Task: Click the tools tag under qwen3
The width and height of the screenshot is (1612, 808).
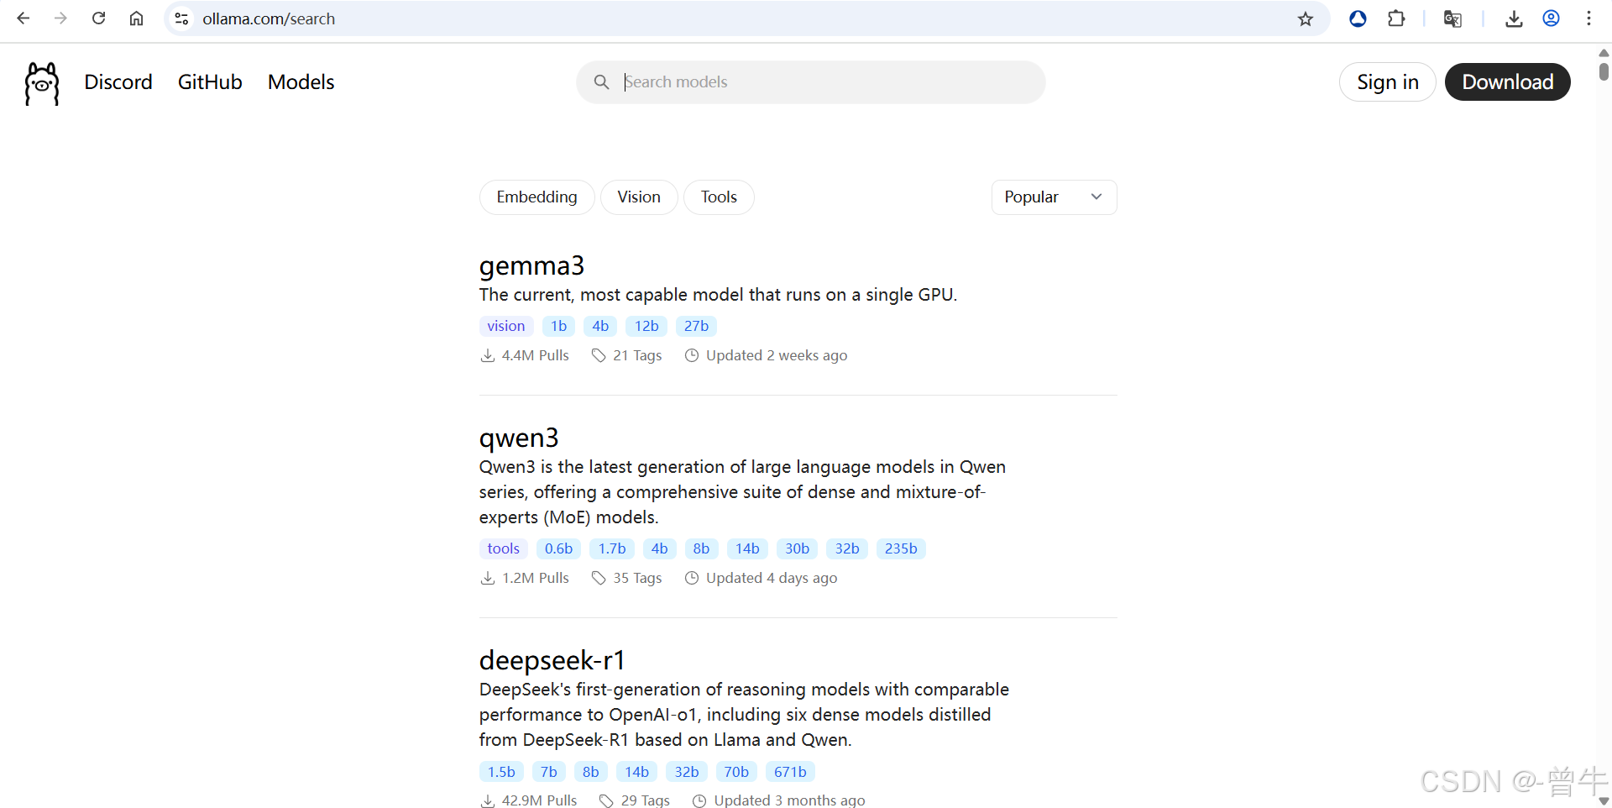Action: click(x=504, y=548)
